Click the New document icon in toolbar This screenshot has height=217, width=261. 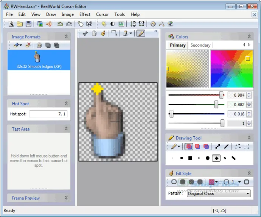tap(11, 24)
